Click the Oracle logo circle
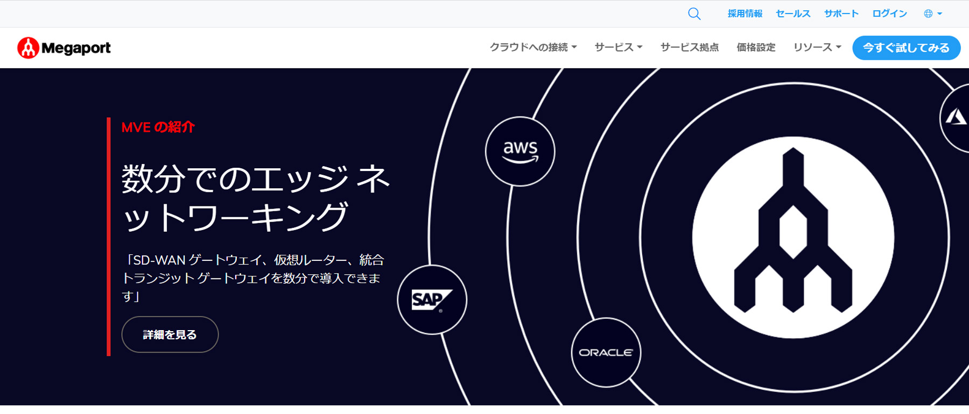The height and width of the screenshot is (414, 969). click(x=606, y=352)
